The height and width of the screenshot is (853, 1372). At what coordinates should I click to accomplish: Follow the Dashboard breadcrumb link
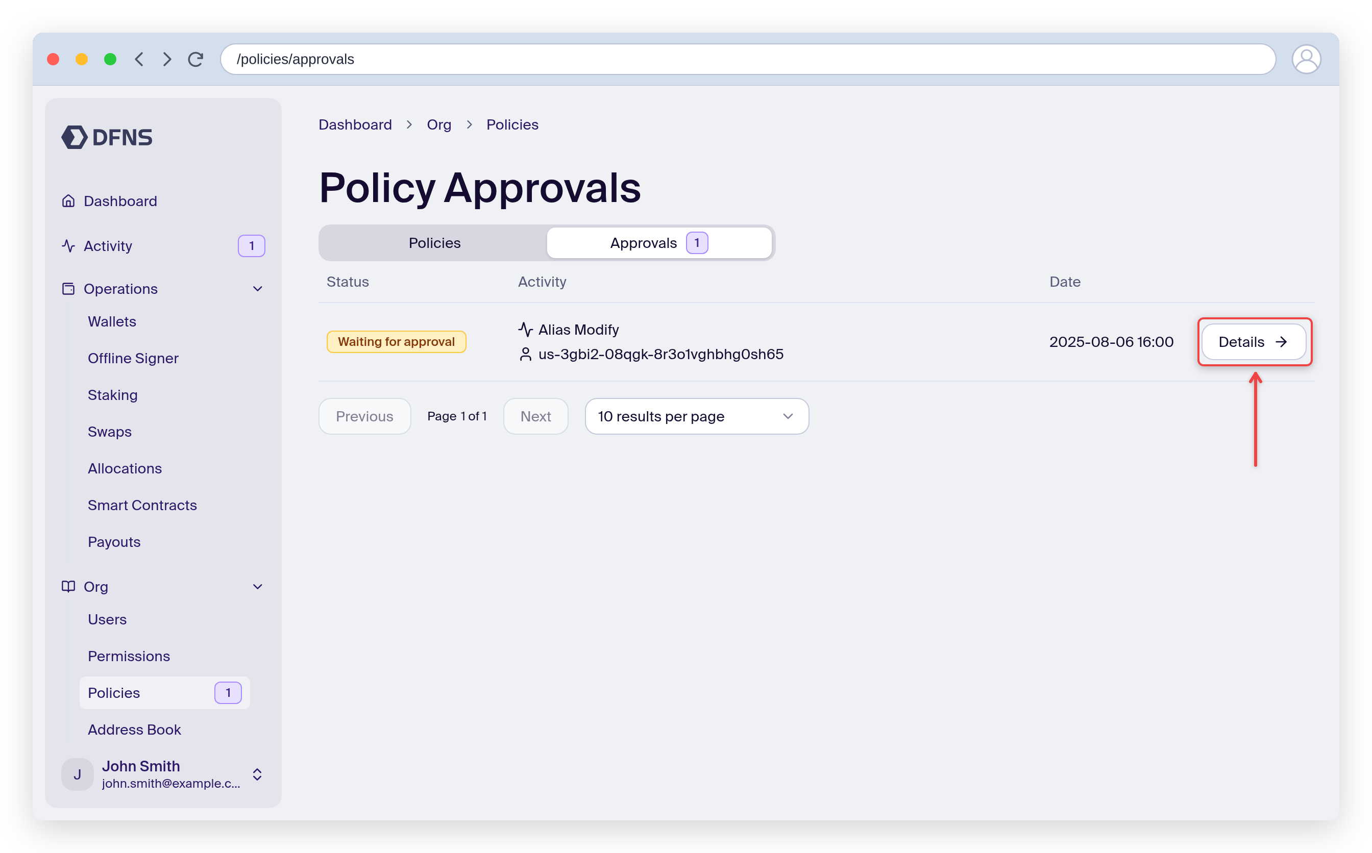tap(355, 124)
